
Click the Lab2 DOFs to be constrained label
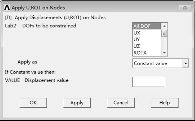pyautogui.click(x=41, y=26)
